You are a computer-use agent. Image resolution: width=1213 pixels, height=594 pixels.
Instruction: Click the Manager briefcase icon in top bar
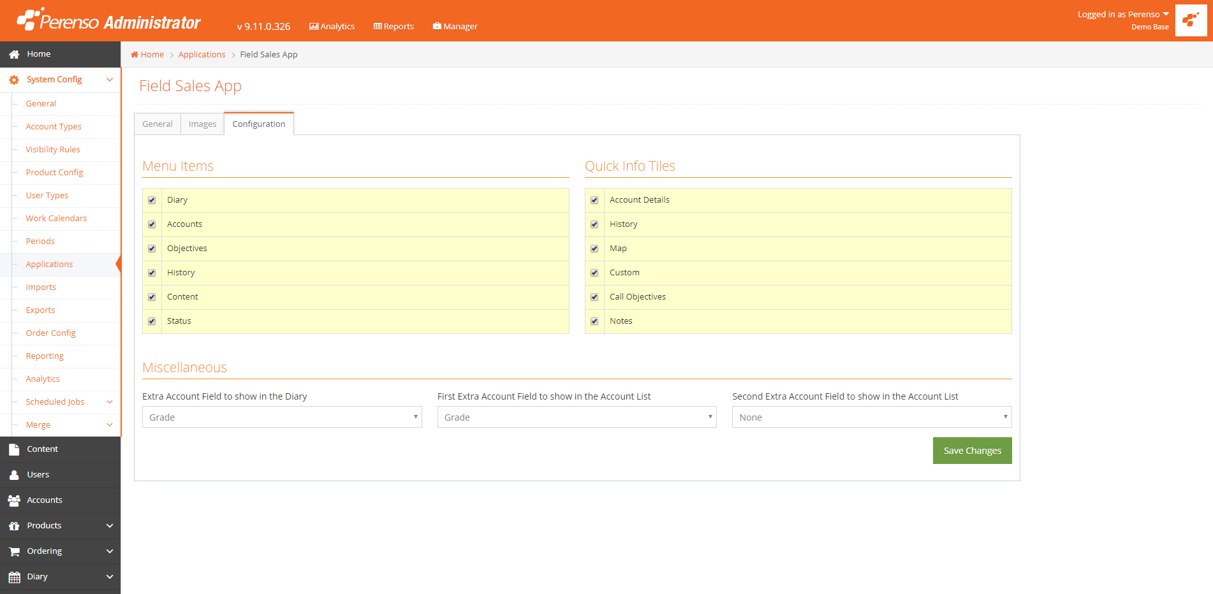pyautogui.click(x=437, y=26)
